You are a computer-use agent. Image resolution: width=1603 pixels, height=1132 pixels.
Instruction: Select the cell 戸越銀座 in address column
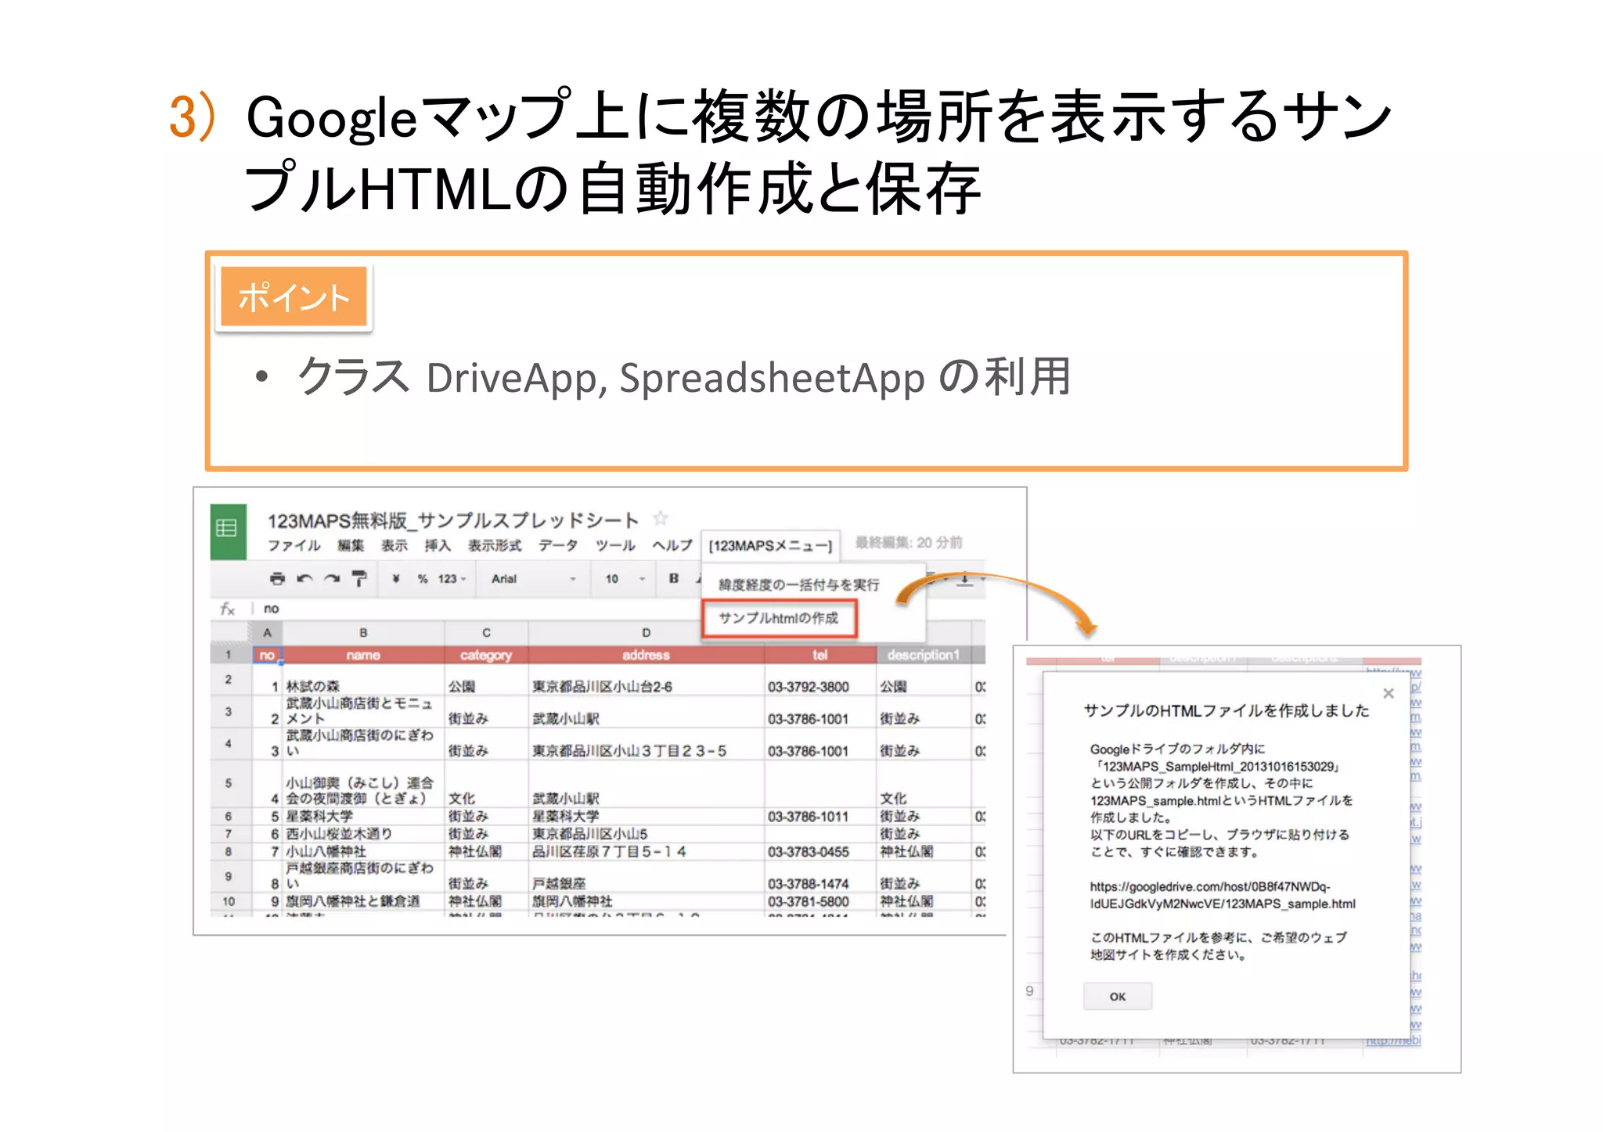[x=646, y=875]
